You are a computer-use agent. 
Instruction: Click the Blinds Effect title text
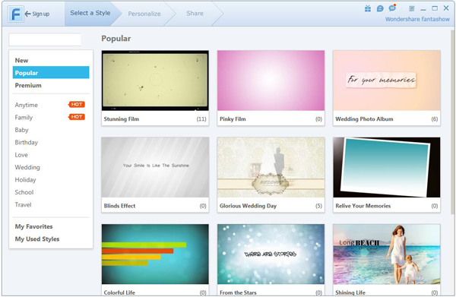pyautogui.click(x=119, y=206)
